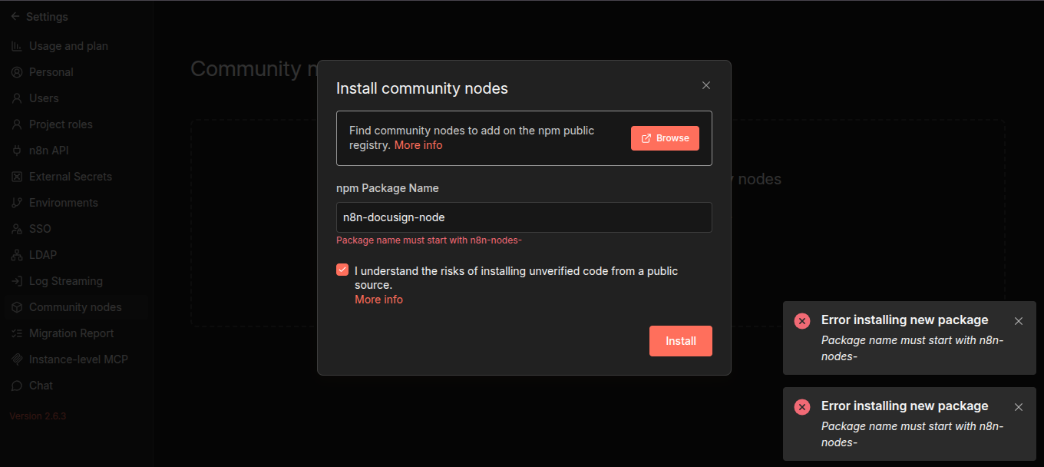Click the LDAP network icon
Image resolution: width=1044 pixels, height=467 pixels.
17,255
